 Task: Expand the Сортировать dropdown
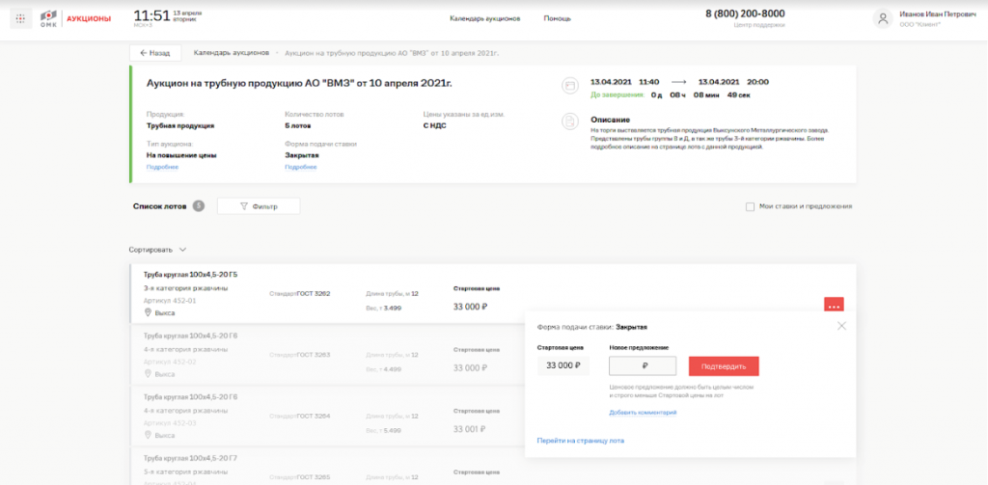point(158,250)
